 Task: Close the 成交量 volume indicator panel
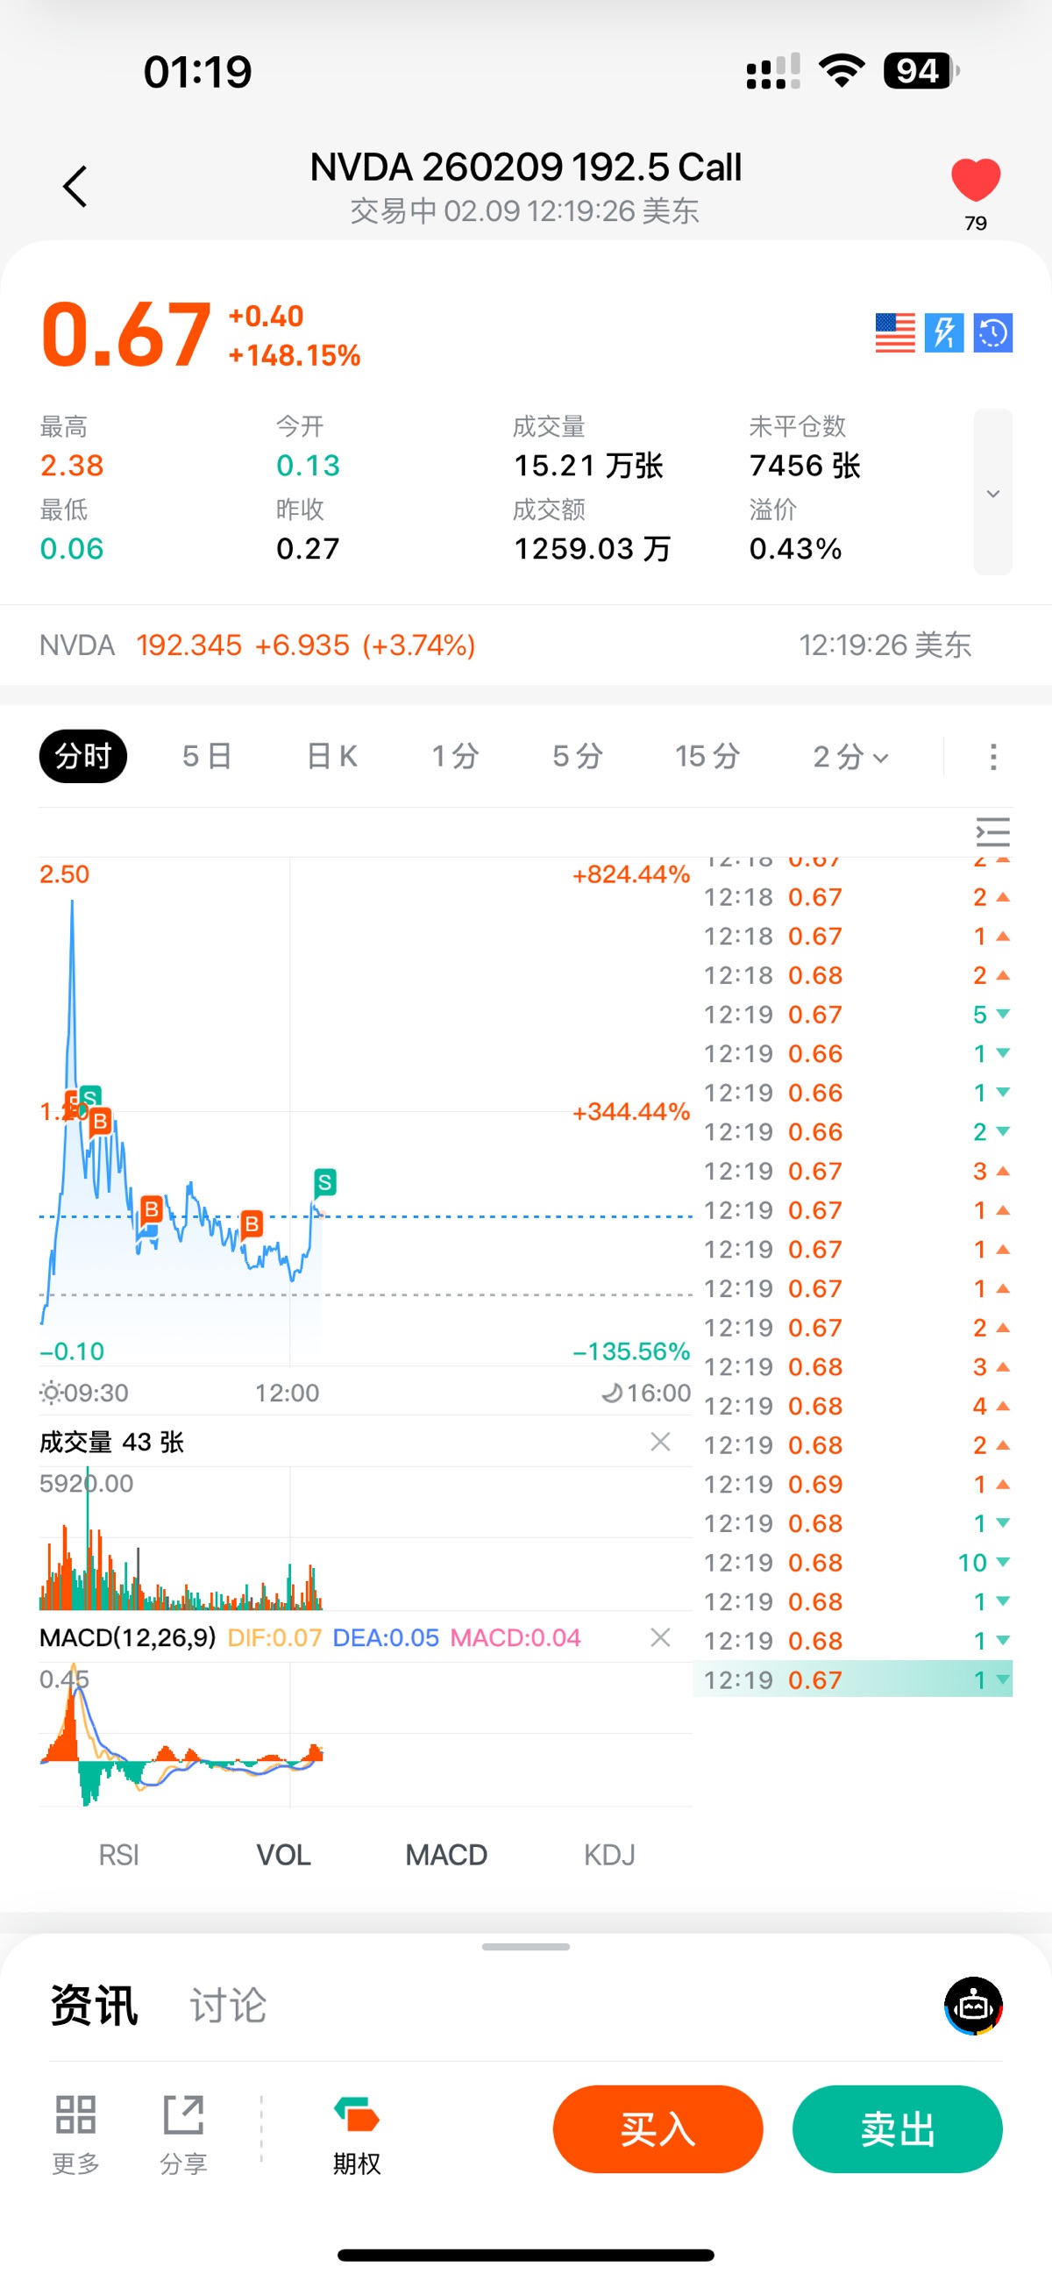click(x=660, y=1442)
